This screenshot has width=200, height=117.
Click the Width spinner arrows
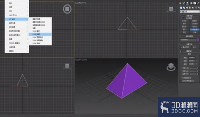click(196, 58)
